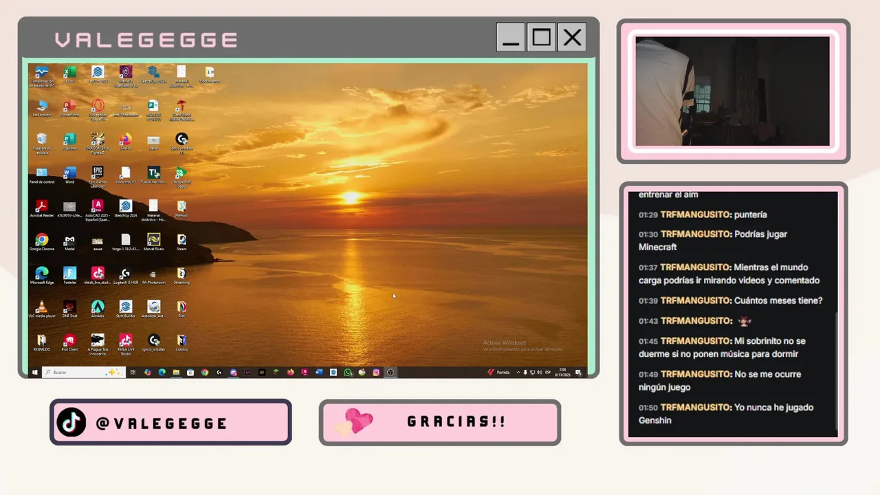The width and height of the screenshot is (880, 495).
Task: Click the GRACIAS!! banner
Action: [440, 422]
